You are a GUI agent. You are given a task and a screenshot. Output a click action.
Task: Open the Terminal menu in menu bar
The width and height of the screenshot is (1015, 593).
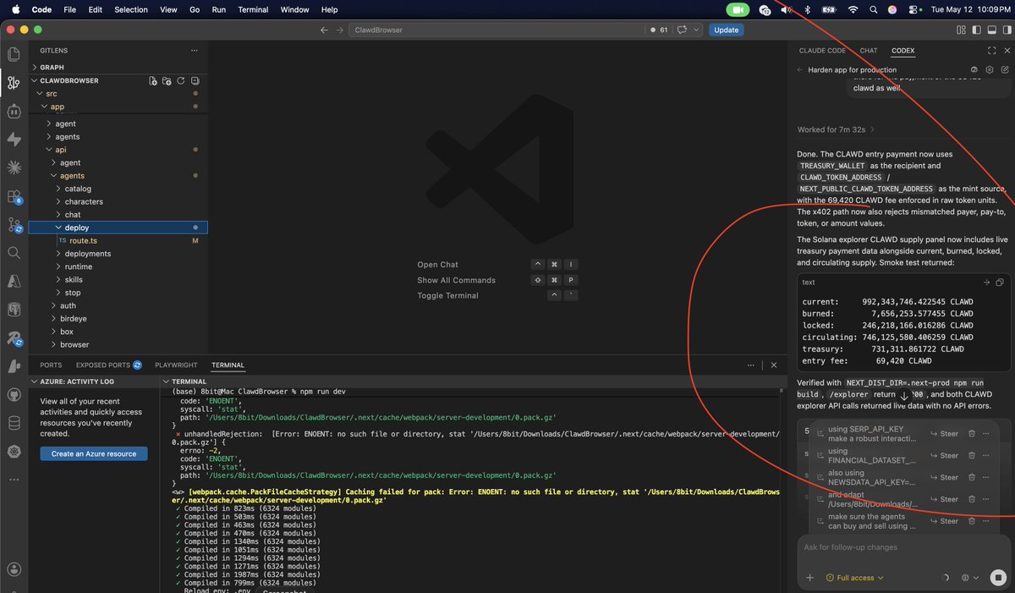point(253,9)
